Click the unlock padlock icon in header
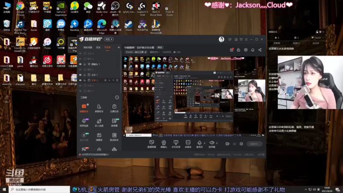The width and height of the screenshot is (343, 193). [238, 50]
